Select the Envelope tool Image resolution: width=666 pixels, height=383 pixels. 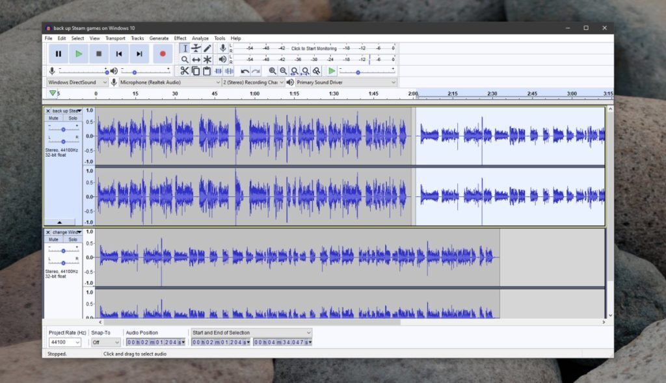point(196,48)
